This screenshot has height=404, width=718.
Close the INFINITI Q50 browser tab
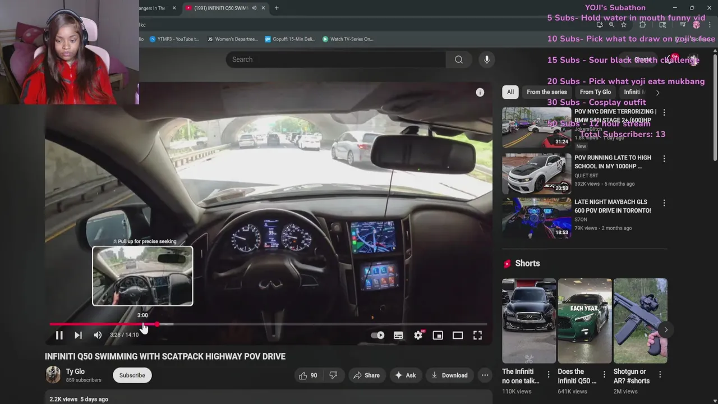click(263, 8)
